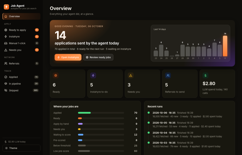Click the dollar icon beside LLM today
Screen dimensions: 242x155
click(6, 142)
